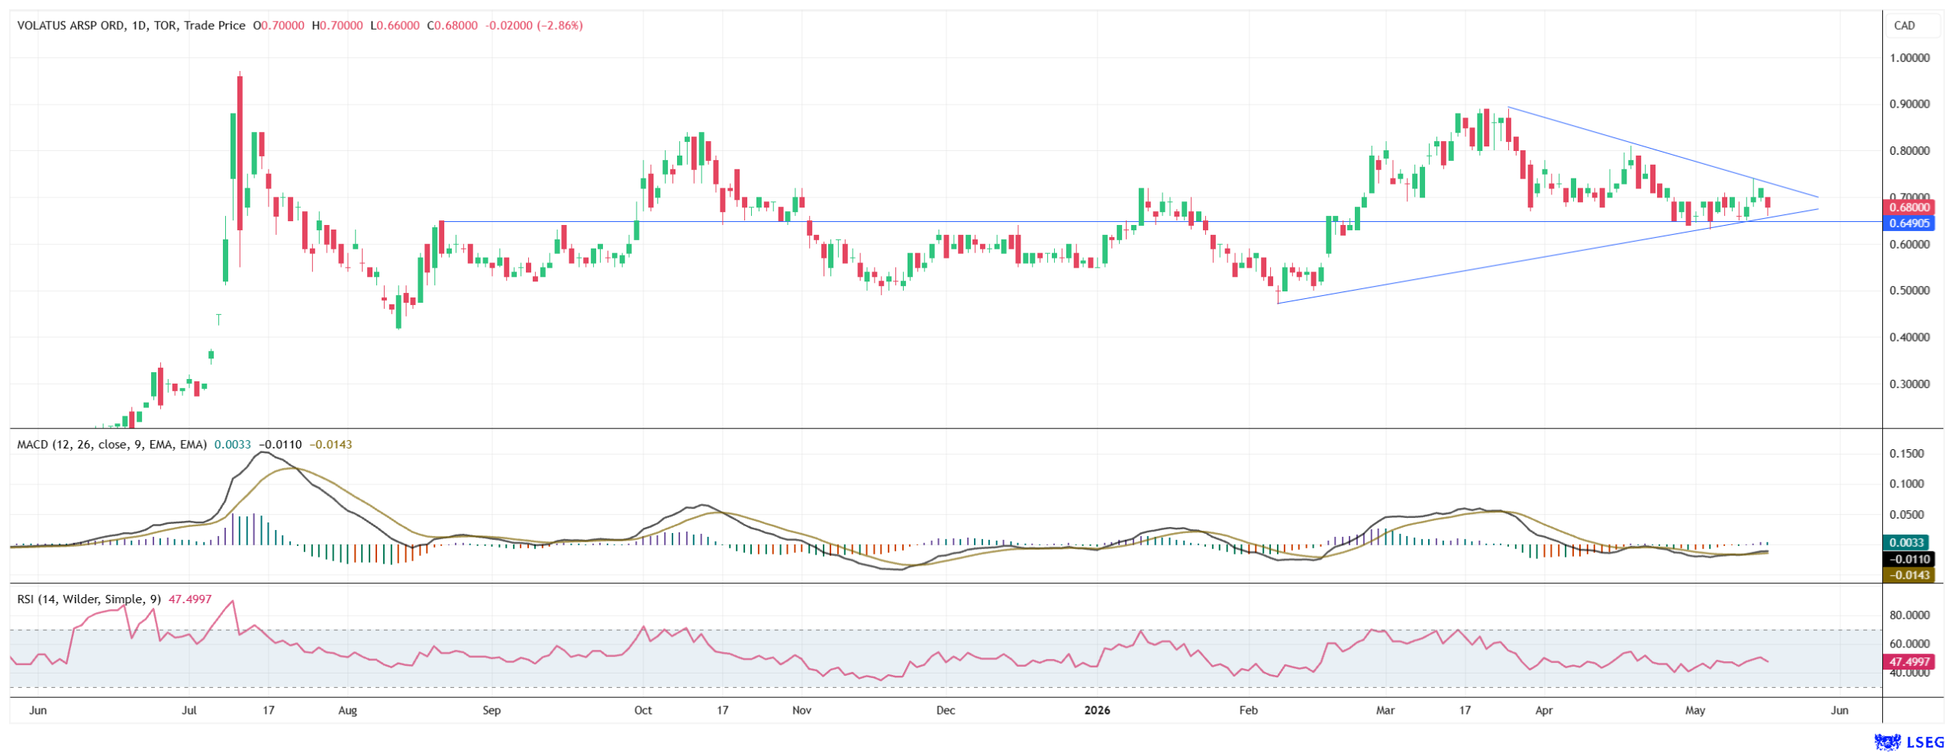This screenshot has height=752, width=1954.
Task: Select the chart title 'VOLATUS ARSP ORD, 1D, TOR, Trade Price'
Action: pos(131,25)
